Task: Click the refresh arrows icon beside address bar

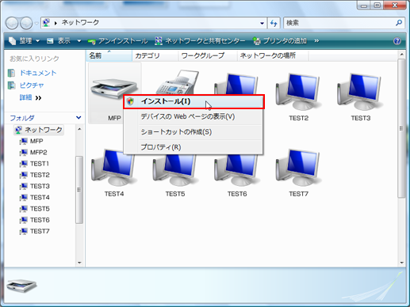Action: point(274,23)
